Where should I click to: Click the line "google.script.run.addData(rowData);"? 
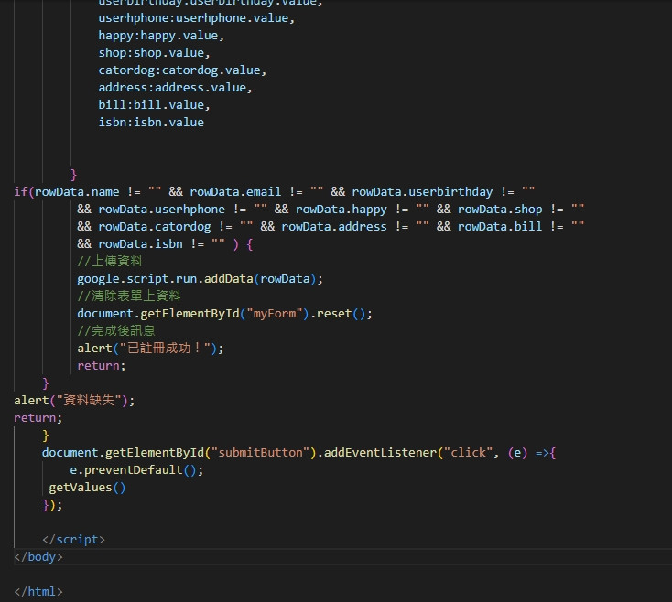[x=200, y=279]
